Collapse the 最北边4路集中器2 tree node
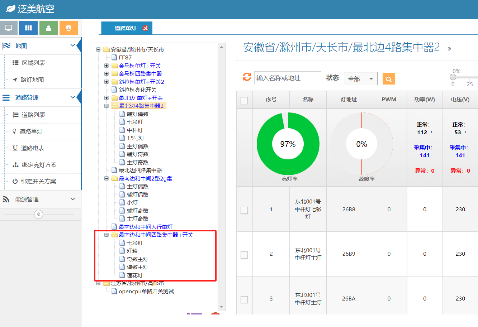 pyautogui.click(x=107, y=106)
